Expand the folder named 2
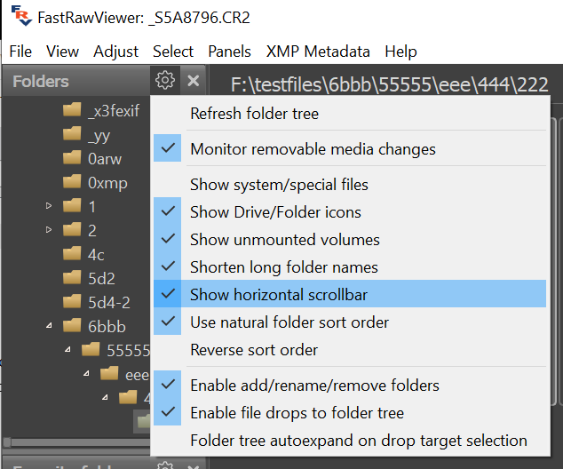563x469 pixels. coord(49,231)
